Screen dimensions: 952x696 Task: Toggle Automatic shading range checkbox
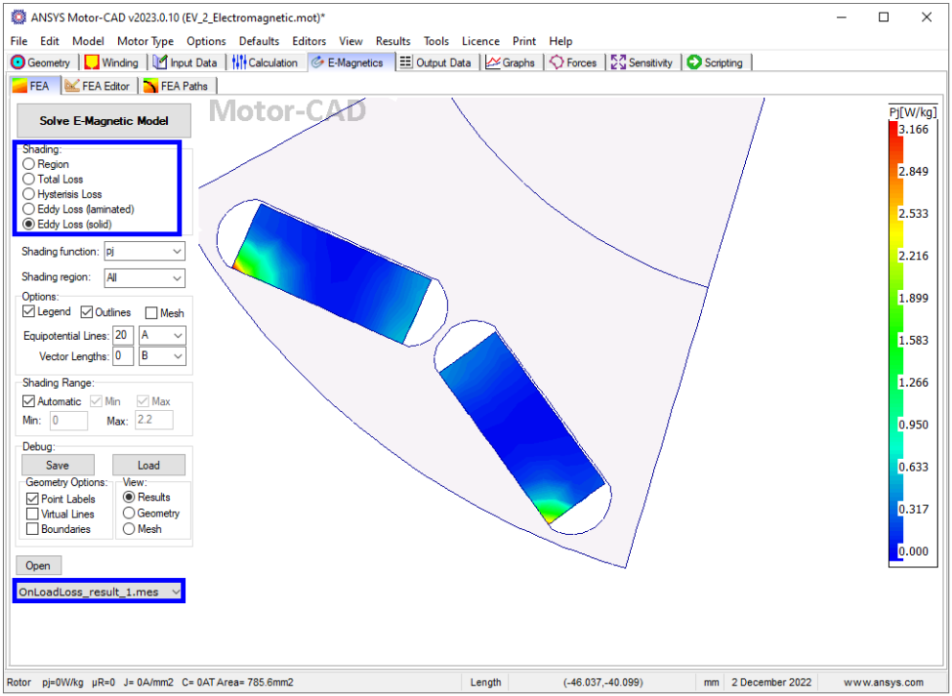[x=28, y=401]
